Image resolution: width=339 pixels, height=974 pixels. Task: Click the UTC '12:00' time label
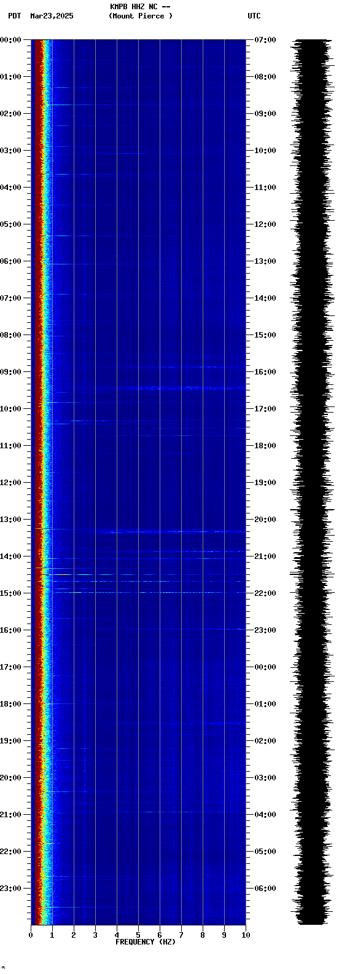(x=265, y=224)
